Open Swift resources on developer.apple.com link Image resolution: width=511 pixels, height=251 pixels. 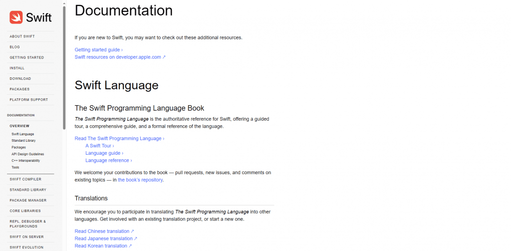[x=120, y=57]
